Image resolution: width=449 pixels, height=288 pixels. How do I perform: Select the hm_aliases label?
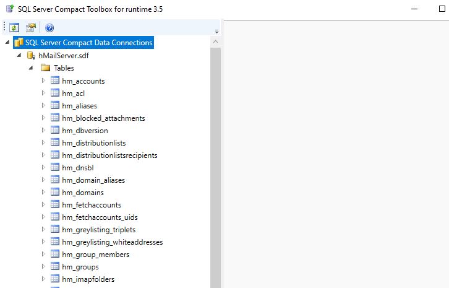[x=79, y=105]
